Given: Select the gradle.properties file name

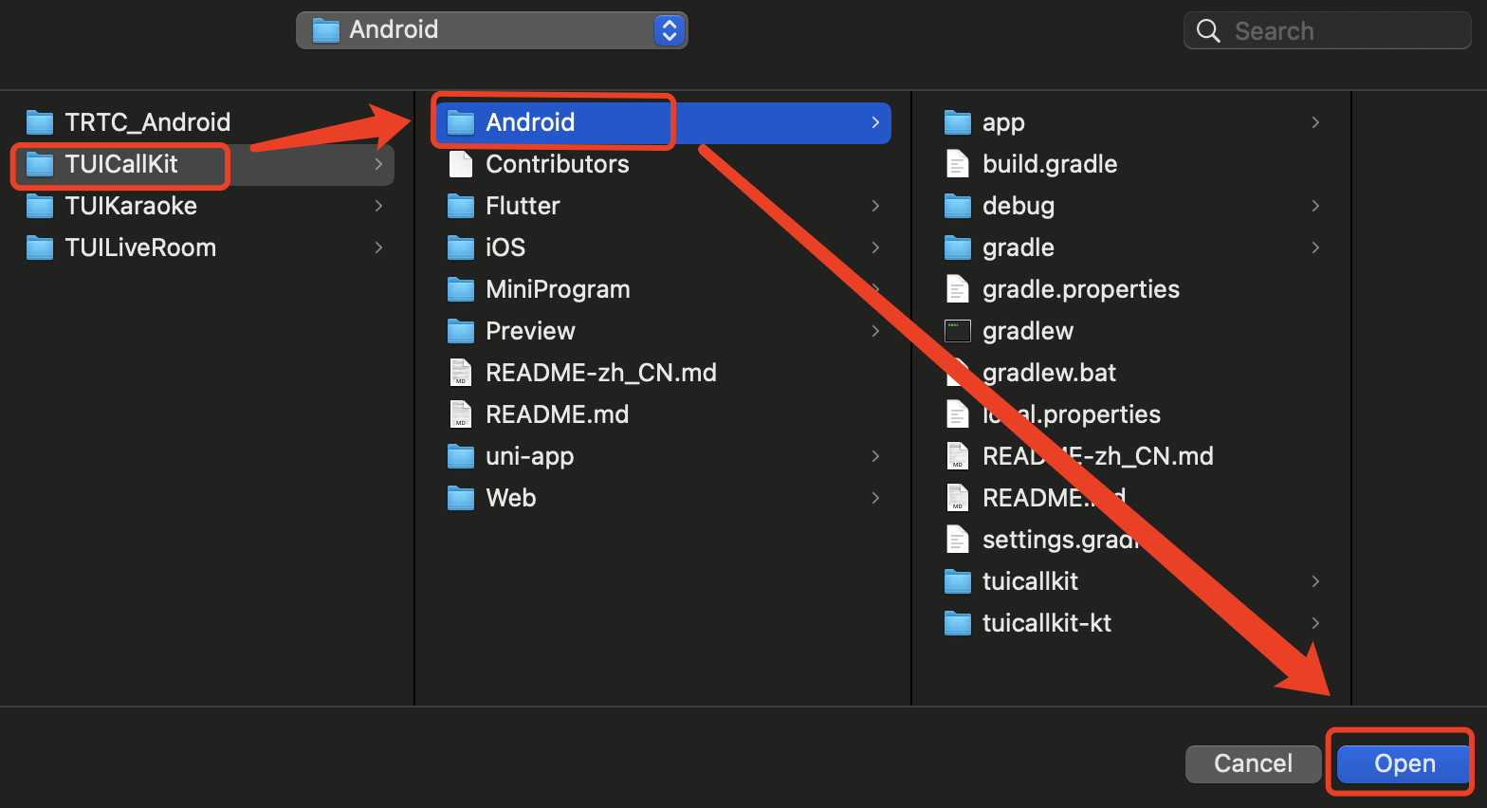Looking at the screenshot, I should [x=1081, y=289].
